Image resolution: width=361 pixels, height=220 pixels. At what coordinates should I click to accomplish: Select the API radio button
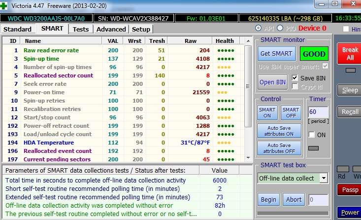click(259, 29)
